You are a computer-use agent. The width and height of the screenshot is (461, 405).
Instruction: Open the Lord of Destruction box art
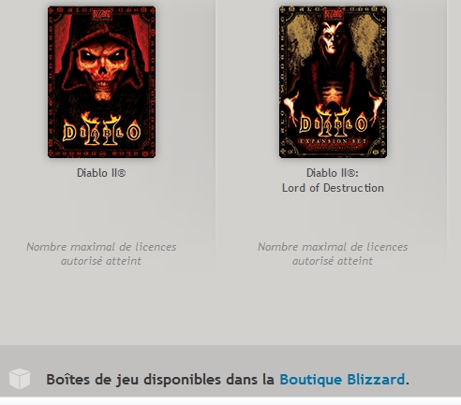[x=333, y=82]
